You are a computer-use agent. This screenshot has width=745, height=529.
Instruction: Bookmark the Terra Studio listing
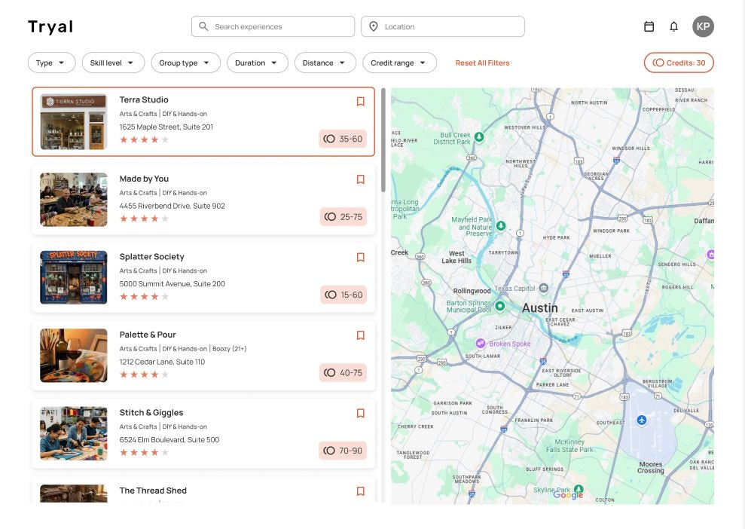tap(361, 102)
